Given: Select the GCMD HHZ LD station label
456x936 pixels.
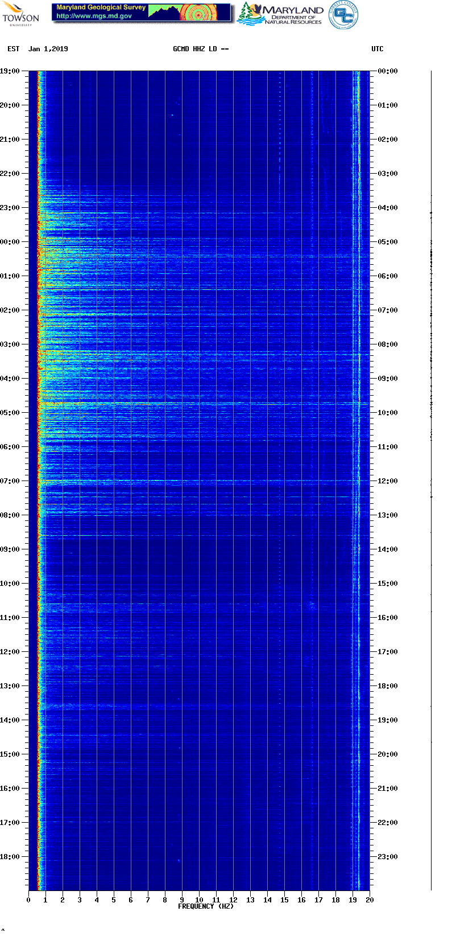Looking at the screenshot, I should coord(201,49).
